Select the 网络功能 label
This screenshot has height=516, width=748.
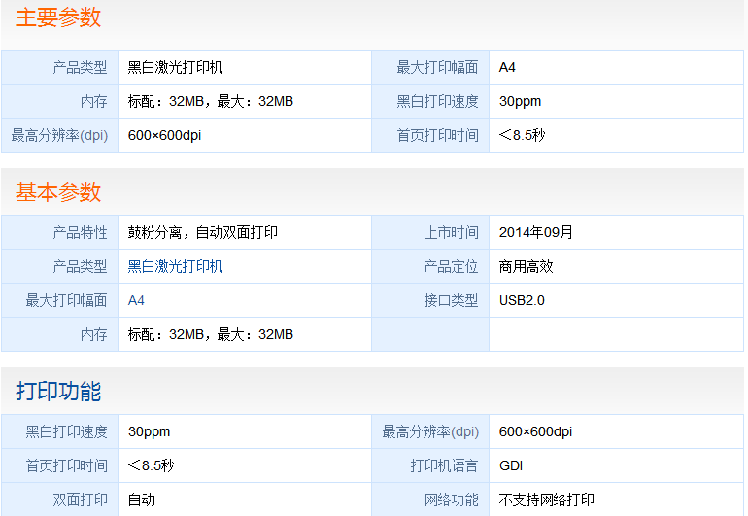451,499
